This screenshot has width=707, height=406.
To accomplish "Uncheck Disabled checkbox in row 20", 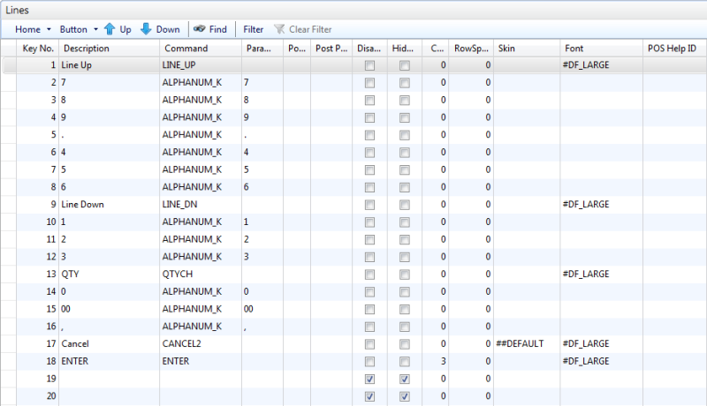I will 369,396.
